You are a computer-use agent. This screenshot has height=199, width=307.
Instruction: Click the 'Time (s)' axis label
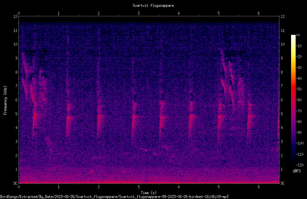click(x=149, y=193)
